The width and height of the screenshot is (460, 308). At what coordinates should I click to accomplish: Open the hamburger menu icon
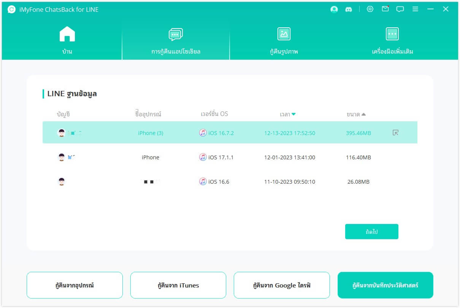416,9
